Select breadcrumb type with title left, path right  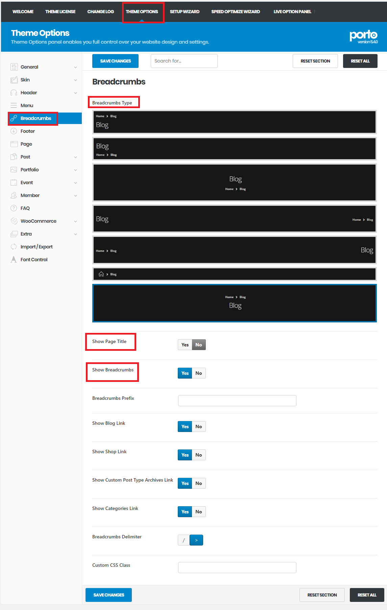click(235, 219)
